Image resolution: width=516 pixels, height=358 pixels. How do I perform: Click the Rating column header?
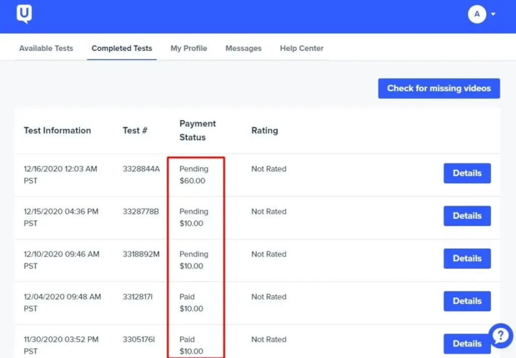click(265, 131)
